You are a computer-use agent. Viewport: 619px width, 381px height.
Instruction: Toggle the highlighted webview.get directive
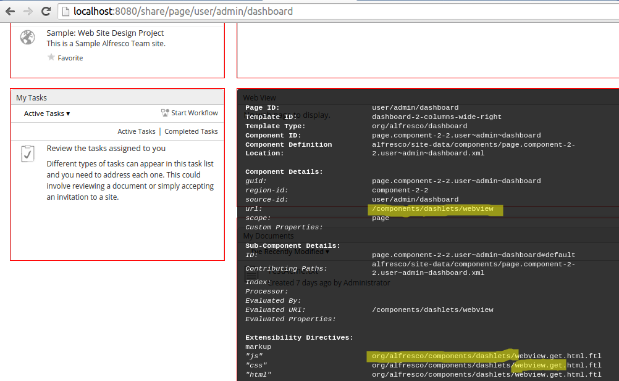click(539, 364)
